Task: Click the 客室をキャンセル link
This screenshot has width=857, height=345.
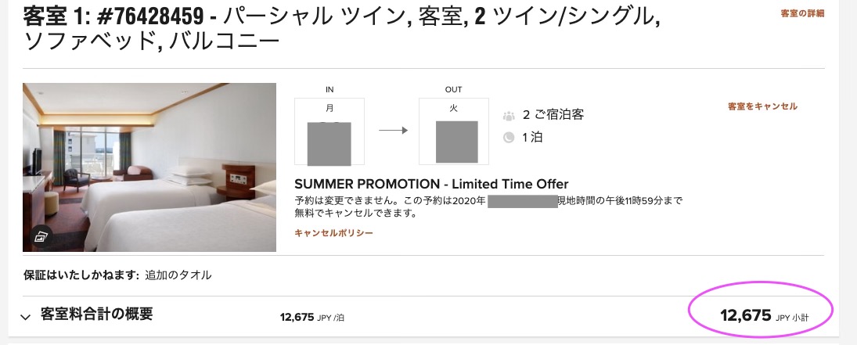Action: click(x=762, y=106)
